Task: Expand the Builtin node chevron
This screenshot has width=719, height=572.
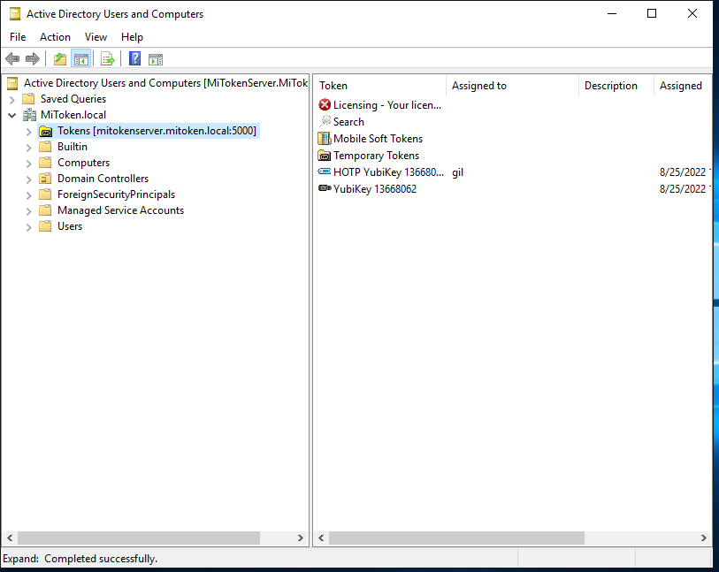Action: coord(28,148)
